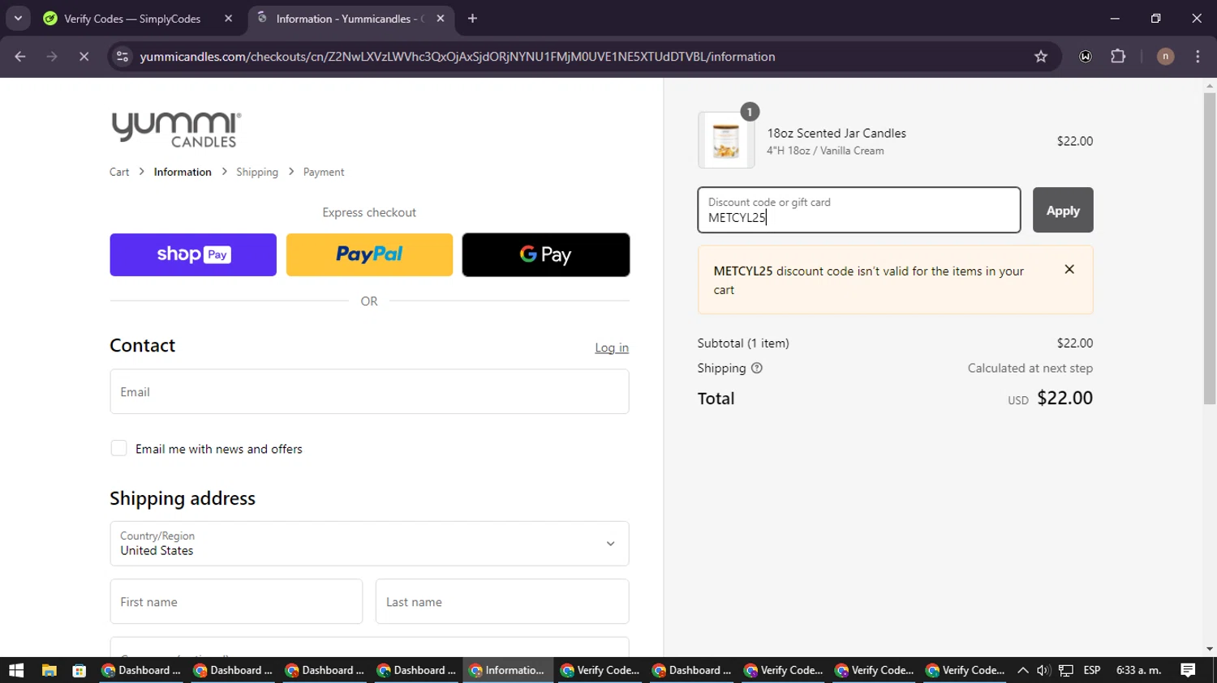The image size is (1217, 683).
Task: Select the Information - Yummicandles tab
Action: coord(350,19)
